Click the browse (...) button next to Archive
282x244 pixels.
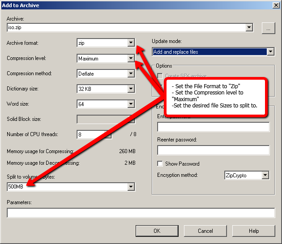[268, 28]
